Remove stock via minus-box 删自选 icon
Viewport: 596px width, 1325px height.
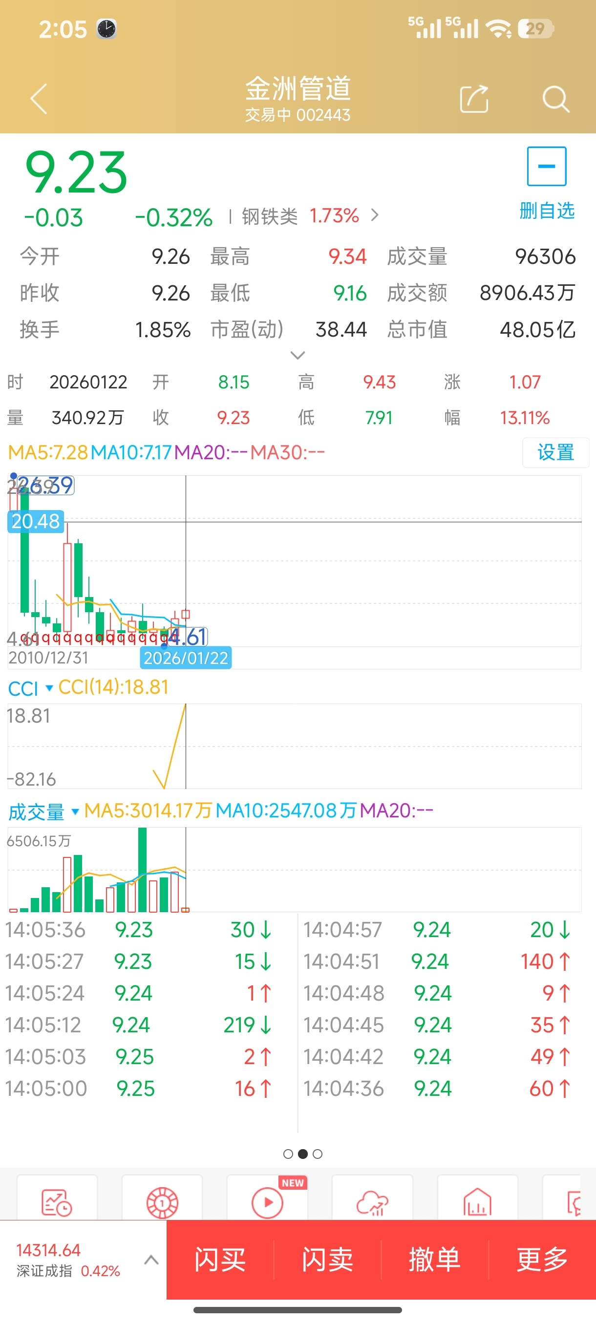(547, 166)
